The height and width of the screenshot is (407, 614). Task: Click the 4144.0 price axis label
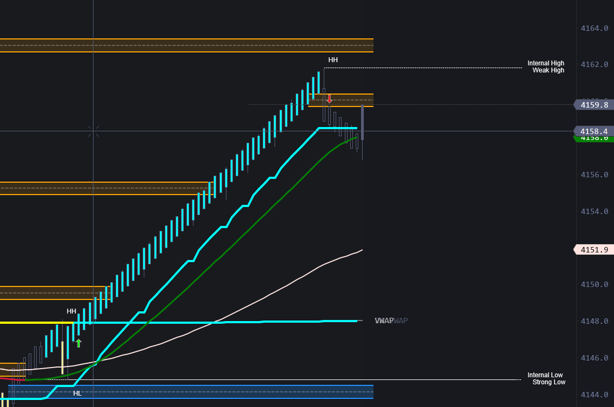coord(594,395)
